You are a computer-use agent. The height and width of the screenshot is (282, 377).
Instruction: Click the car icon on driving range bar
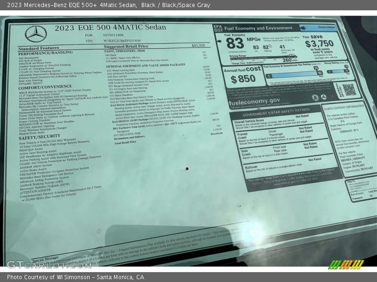(293, 56)
